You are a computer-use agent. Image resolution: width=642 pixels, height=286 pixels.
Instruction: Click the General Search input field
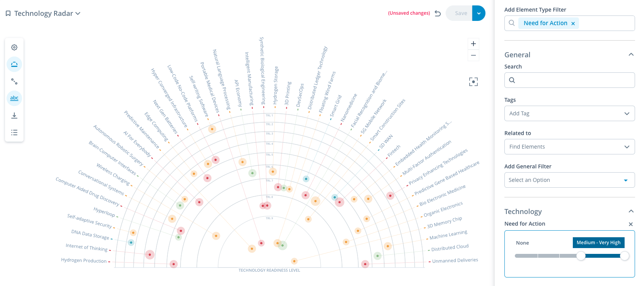click(x=570, y=80)
